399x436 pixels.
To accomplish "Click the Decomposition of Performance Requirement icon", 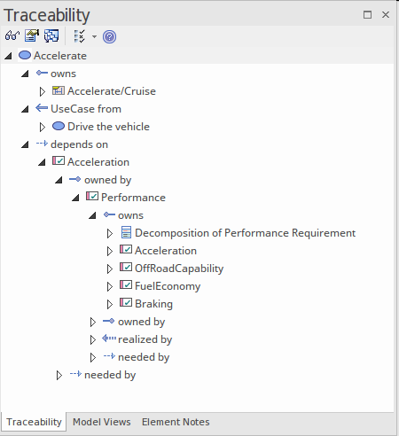I will 126,232.
